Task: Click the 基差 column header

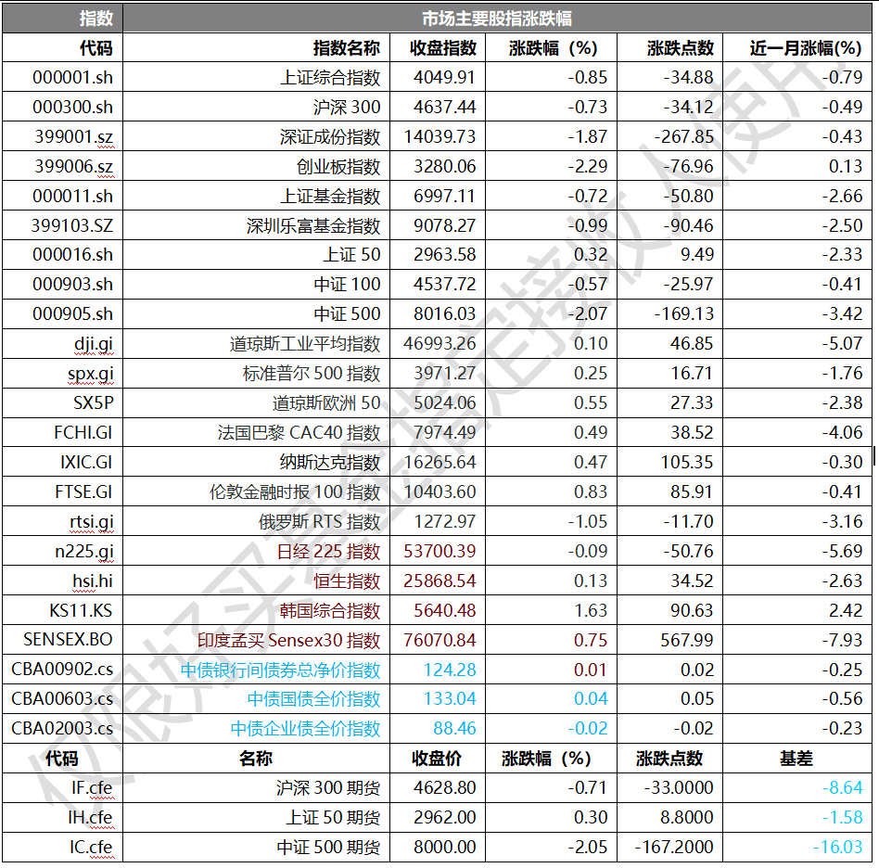Action: point(796,759)
